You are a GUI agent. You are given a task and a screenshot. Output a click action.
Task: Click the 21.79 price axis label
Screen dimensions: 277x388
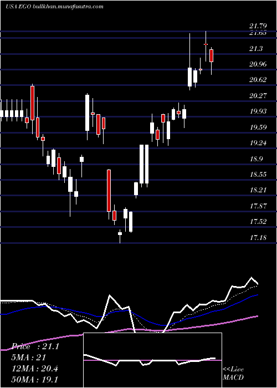(x=258, y=25)
